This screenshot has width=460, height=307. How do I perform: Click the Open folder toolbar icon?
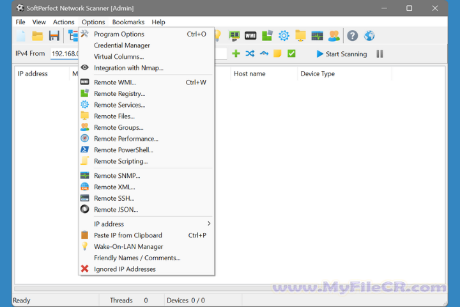(x=38, y=36)
